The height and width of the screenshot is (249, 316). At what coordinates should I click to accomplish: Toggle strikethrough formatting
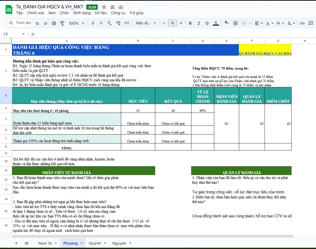tap(207, 23)
